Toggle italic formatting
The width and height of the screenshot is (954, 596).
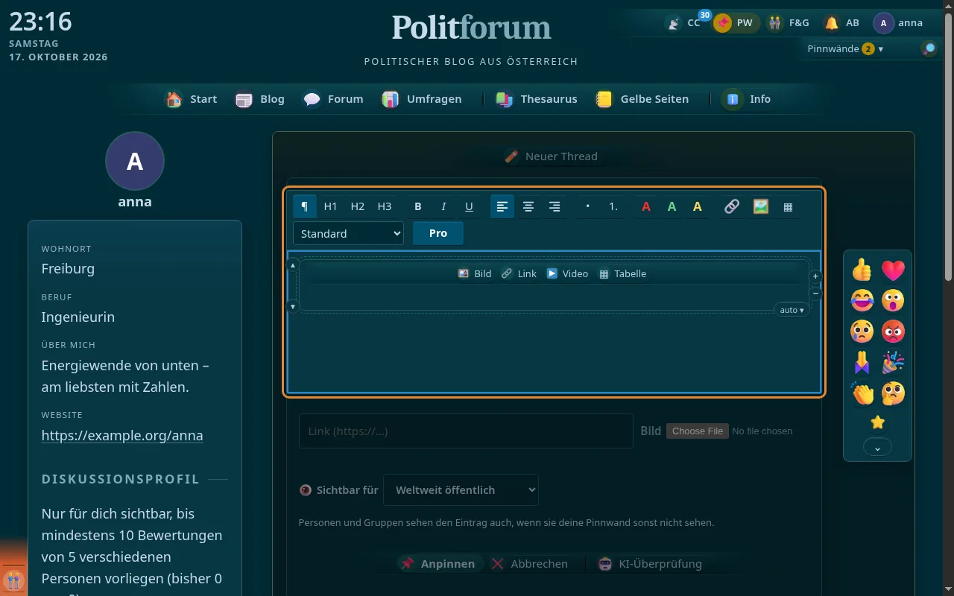pos(443,206)
